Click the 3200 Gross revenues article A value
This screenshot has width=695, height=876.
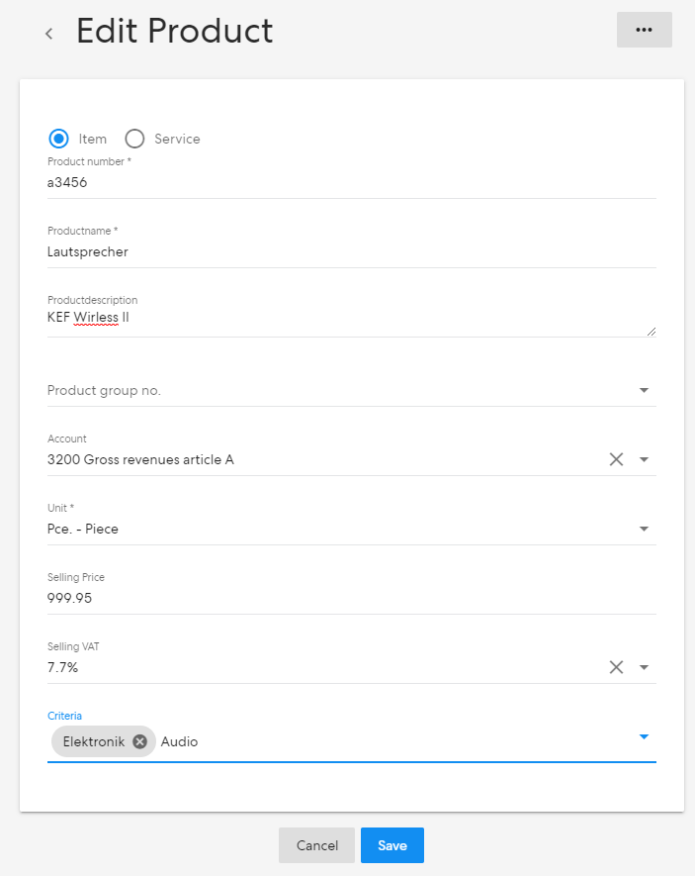click(x=140, y=460)
